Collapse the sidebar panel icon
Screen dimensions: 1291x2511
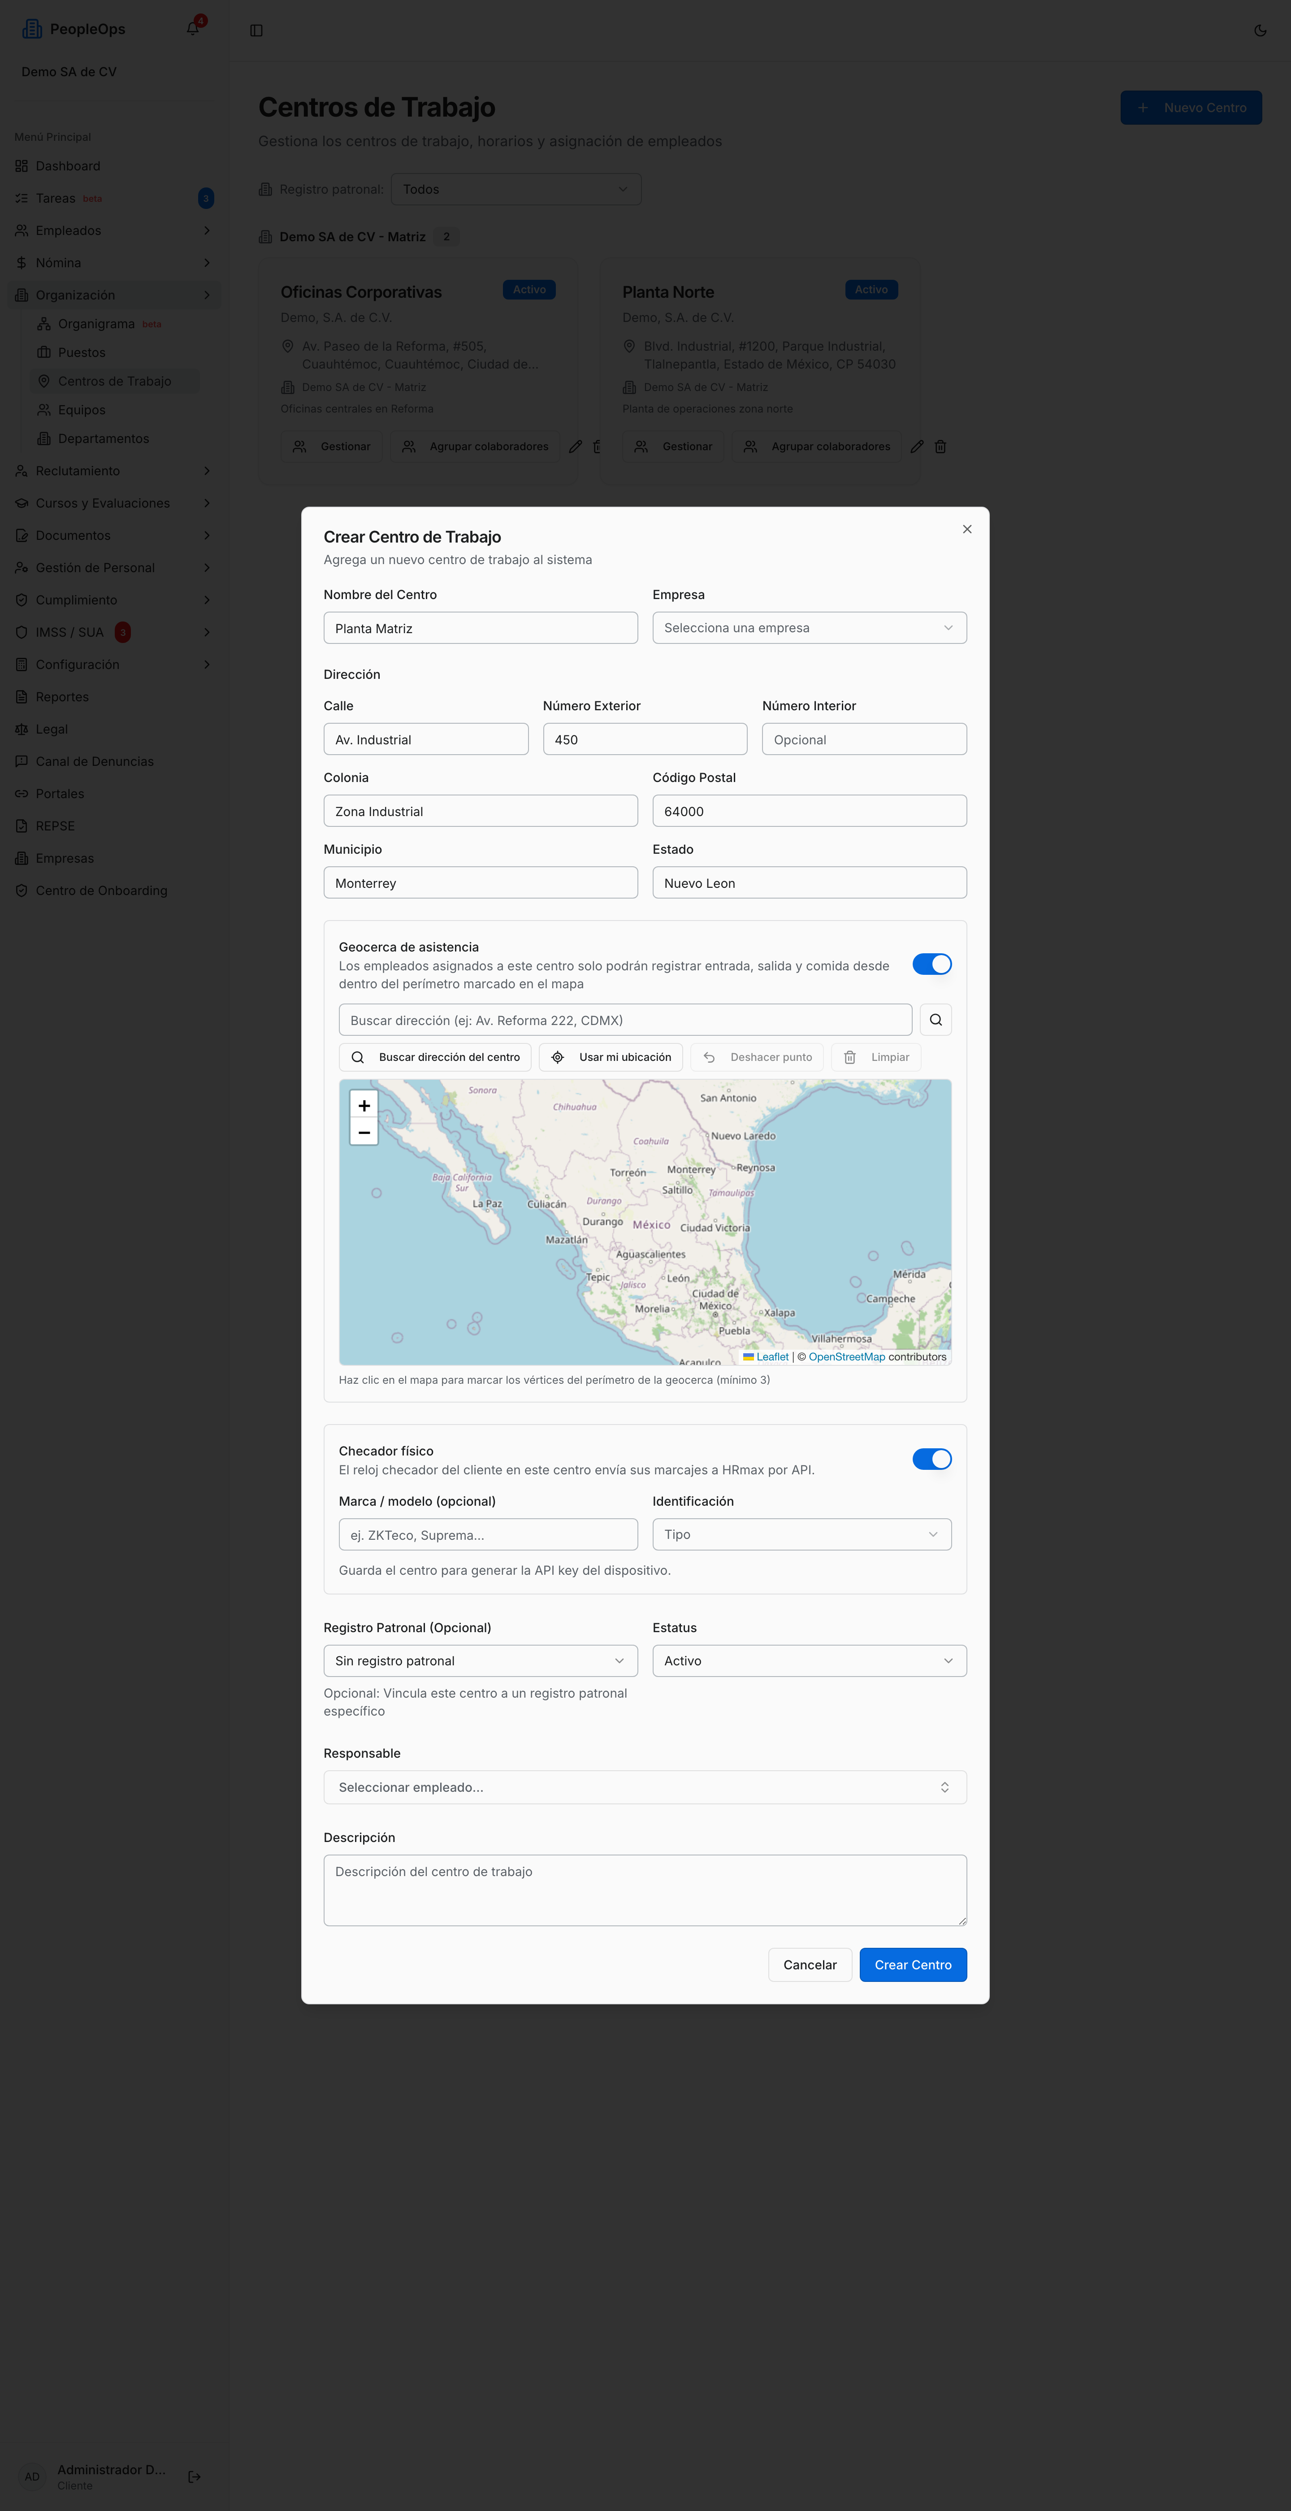[x=256, y=30]
